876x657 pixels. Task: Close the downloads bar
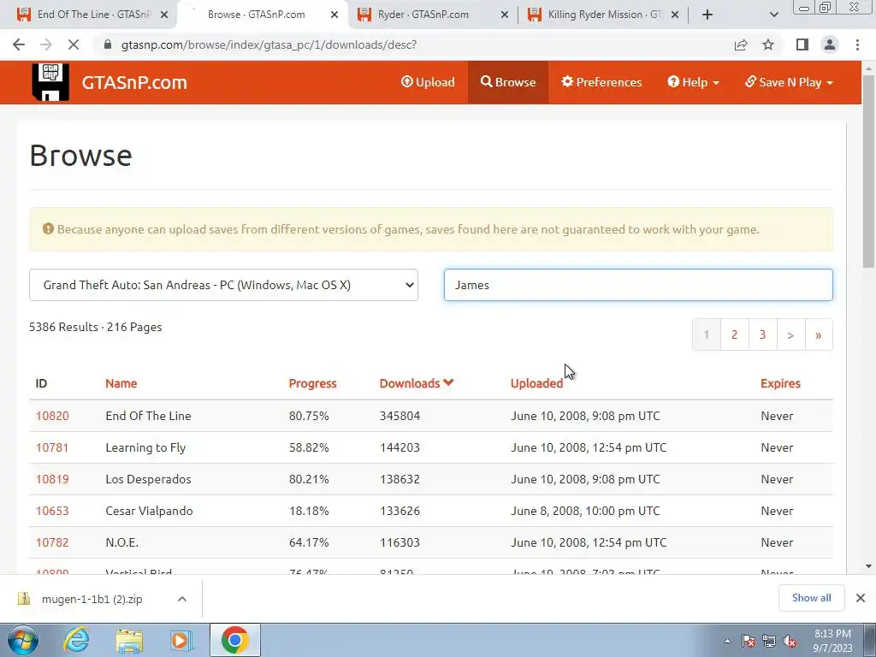(x=861, y=598)
